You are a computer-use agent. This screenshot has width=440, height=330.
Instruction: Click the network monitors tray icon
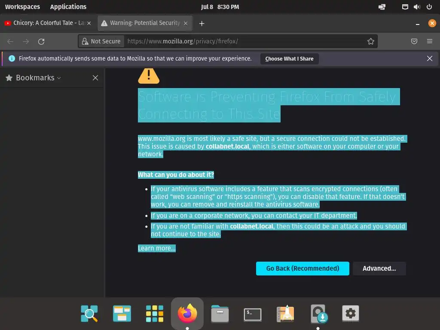(382, 7)
